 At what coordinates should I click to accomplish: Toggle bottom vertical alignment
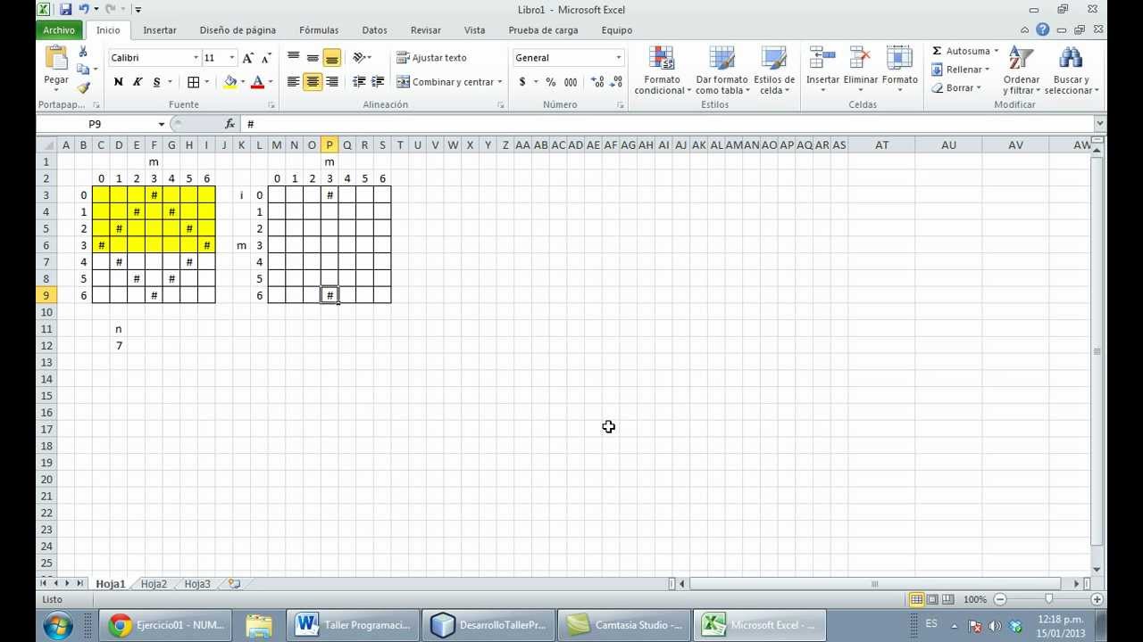pos(332,58)
